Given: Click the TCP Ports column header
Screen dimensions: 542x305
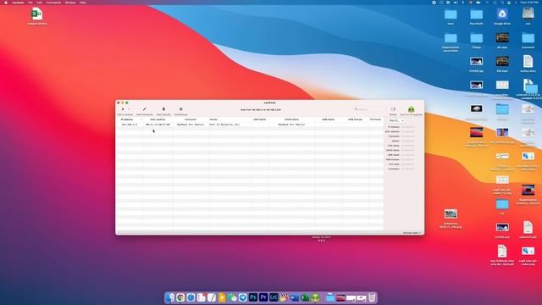Looking at the screenshot, I should [x=375, y=119].
